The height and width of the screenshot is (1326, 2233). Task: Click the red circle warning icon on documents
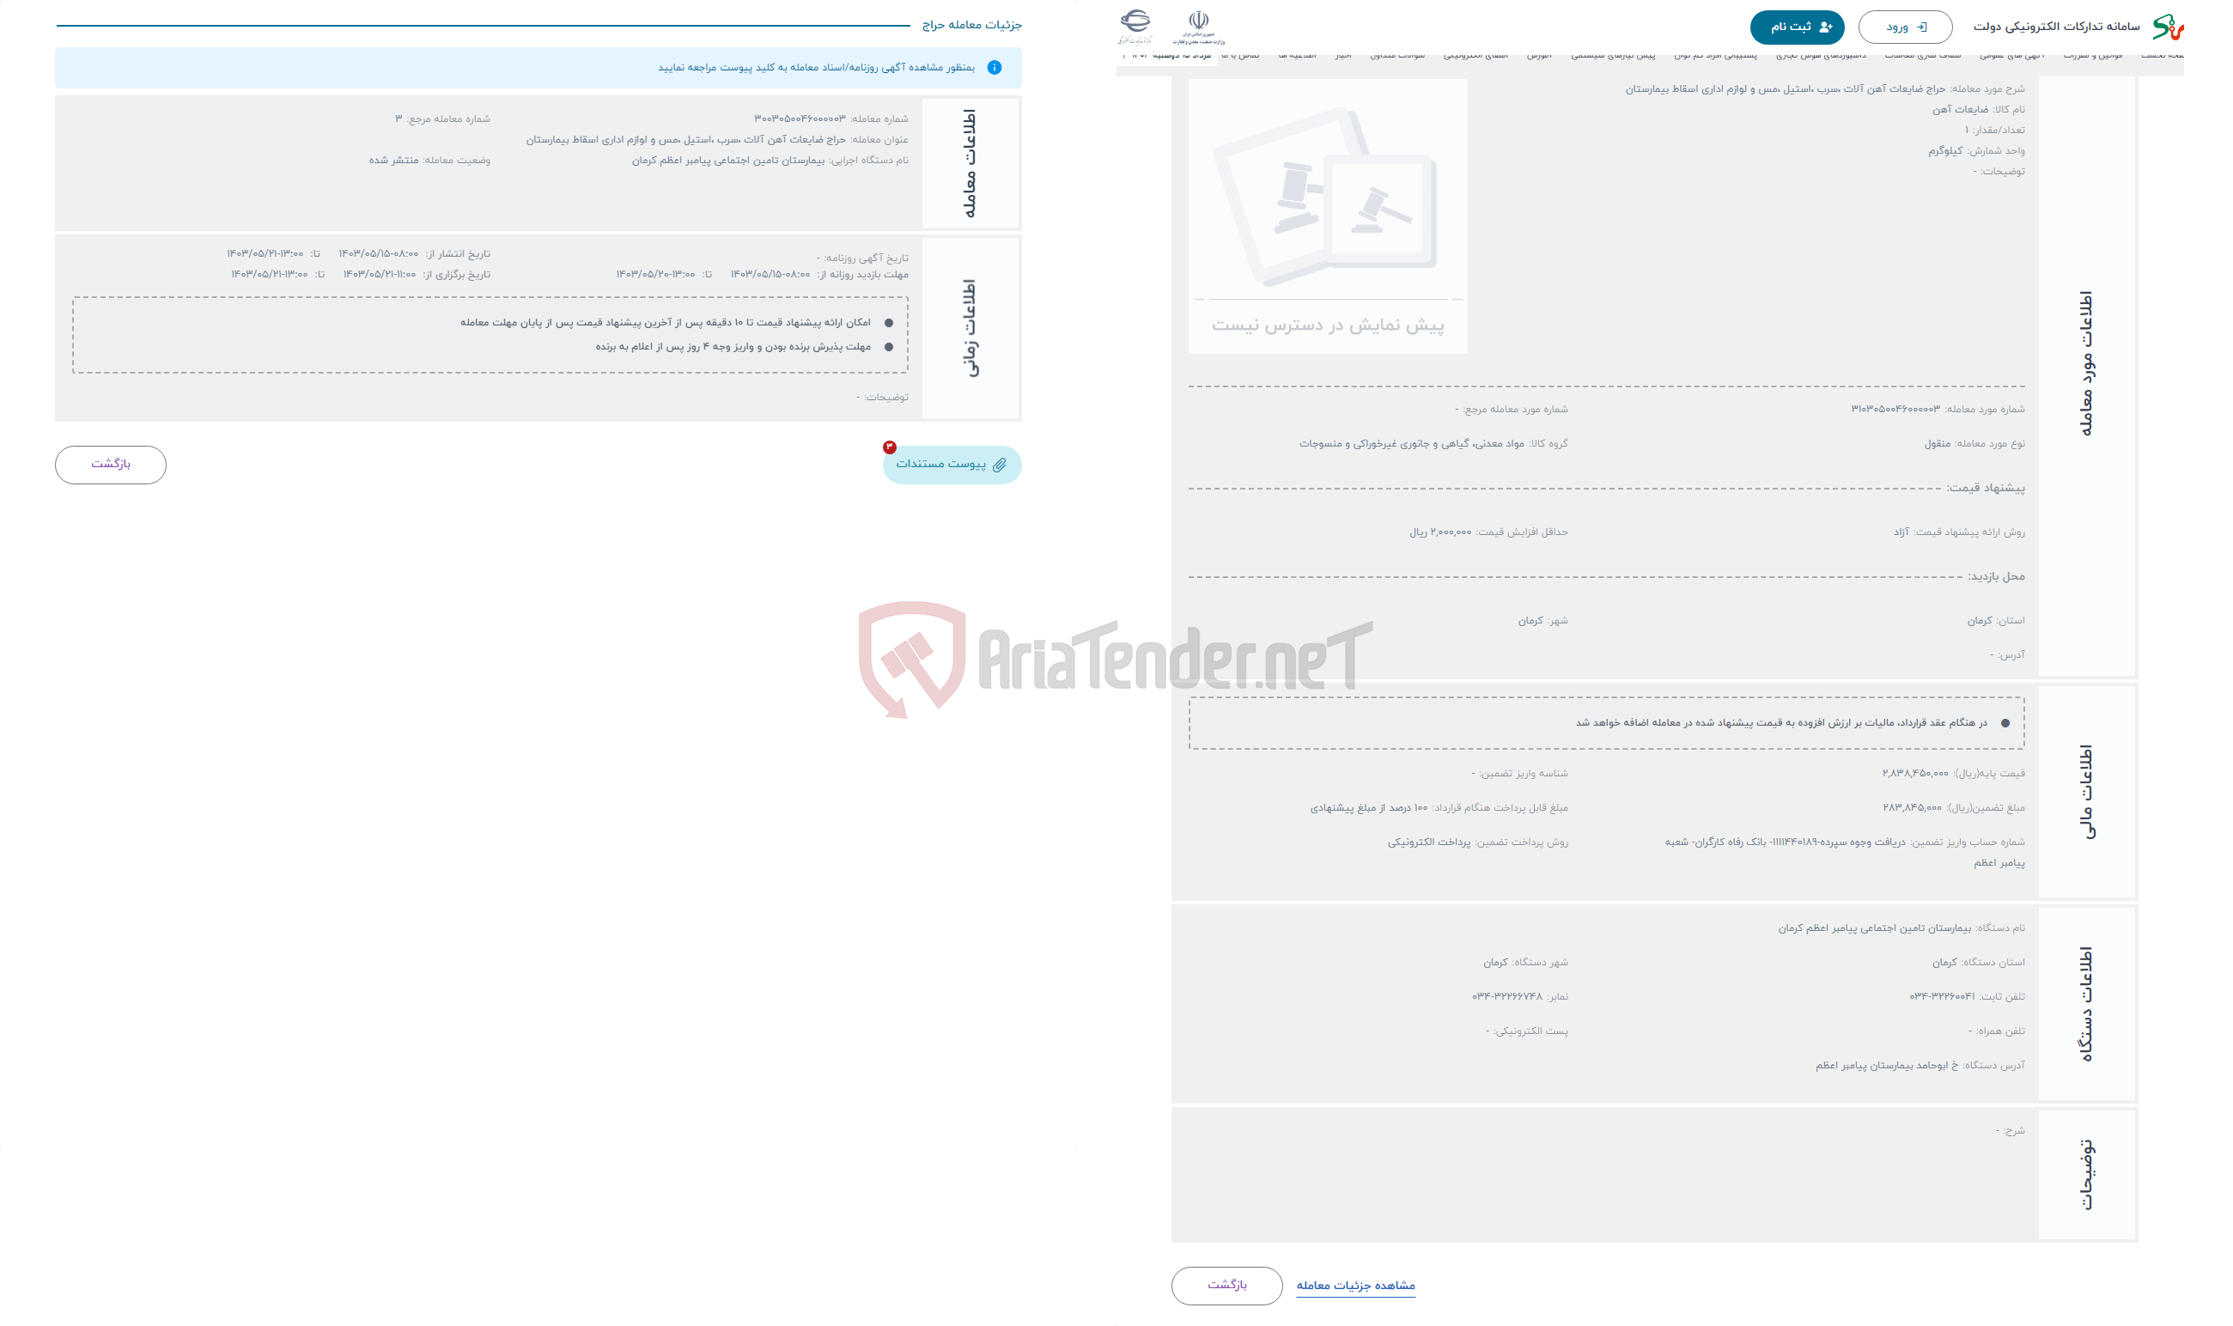(x=887, y=447)
